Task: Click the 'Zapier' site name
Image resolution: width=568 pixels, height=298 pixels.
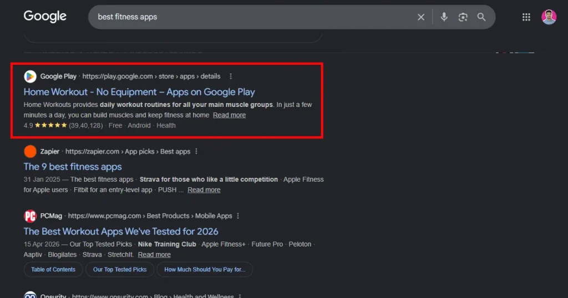Action: 49,152
